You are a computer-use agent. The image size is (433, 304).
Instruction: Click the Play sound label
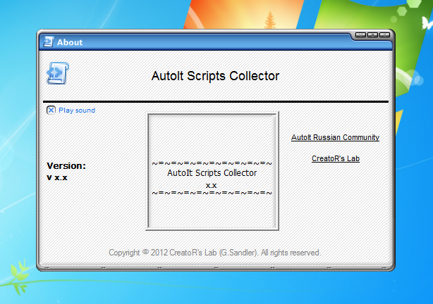pyautogui.click(x=77, y=110)
